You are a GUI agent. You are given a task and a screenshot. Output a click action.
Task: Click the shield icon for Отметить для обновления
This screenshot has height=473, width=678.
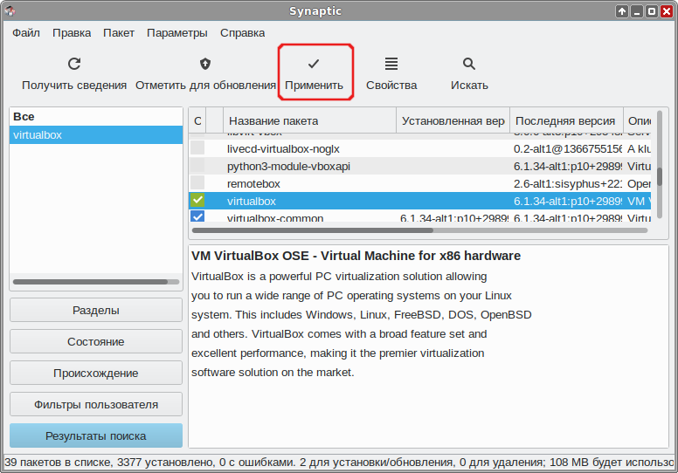(x=205, y=64)
